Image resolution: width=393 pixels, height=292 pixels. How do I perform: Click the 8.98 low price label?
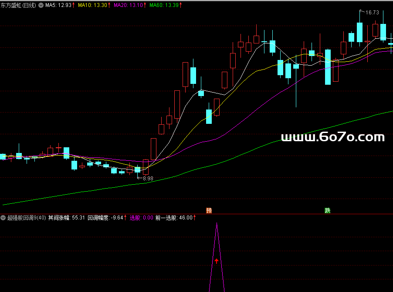pyautogui.click(x=148, y=179)
